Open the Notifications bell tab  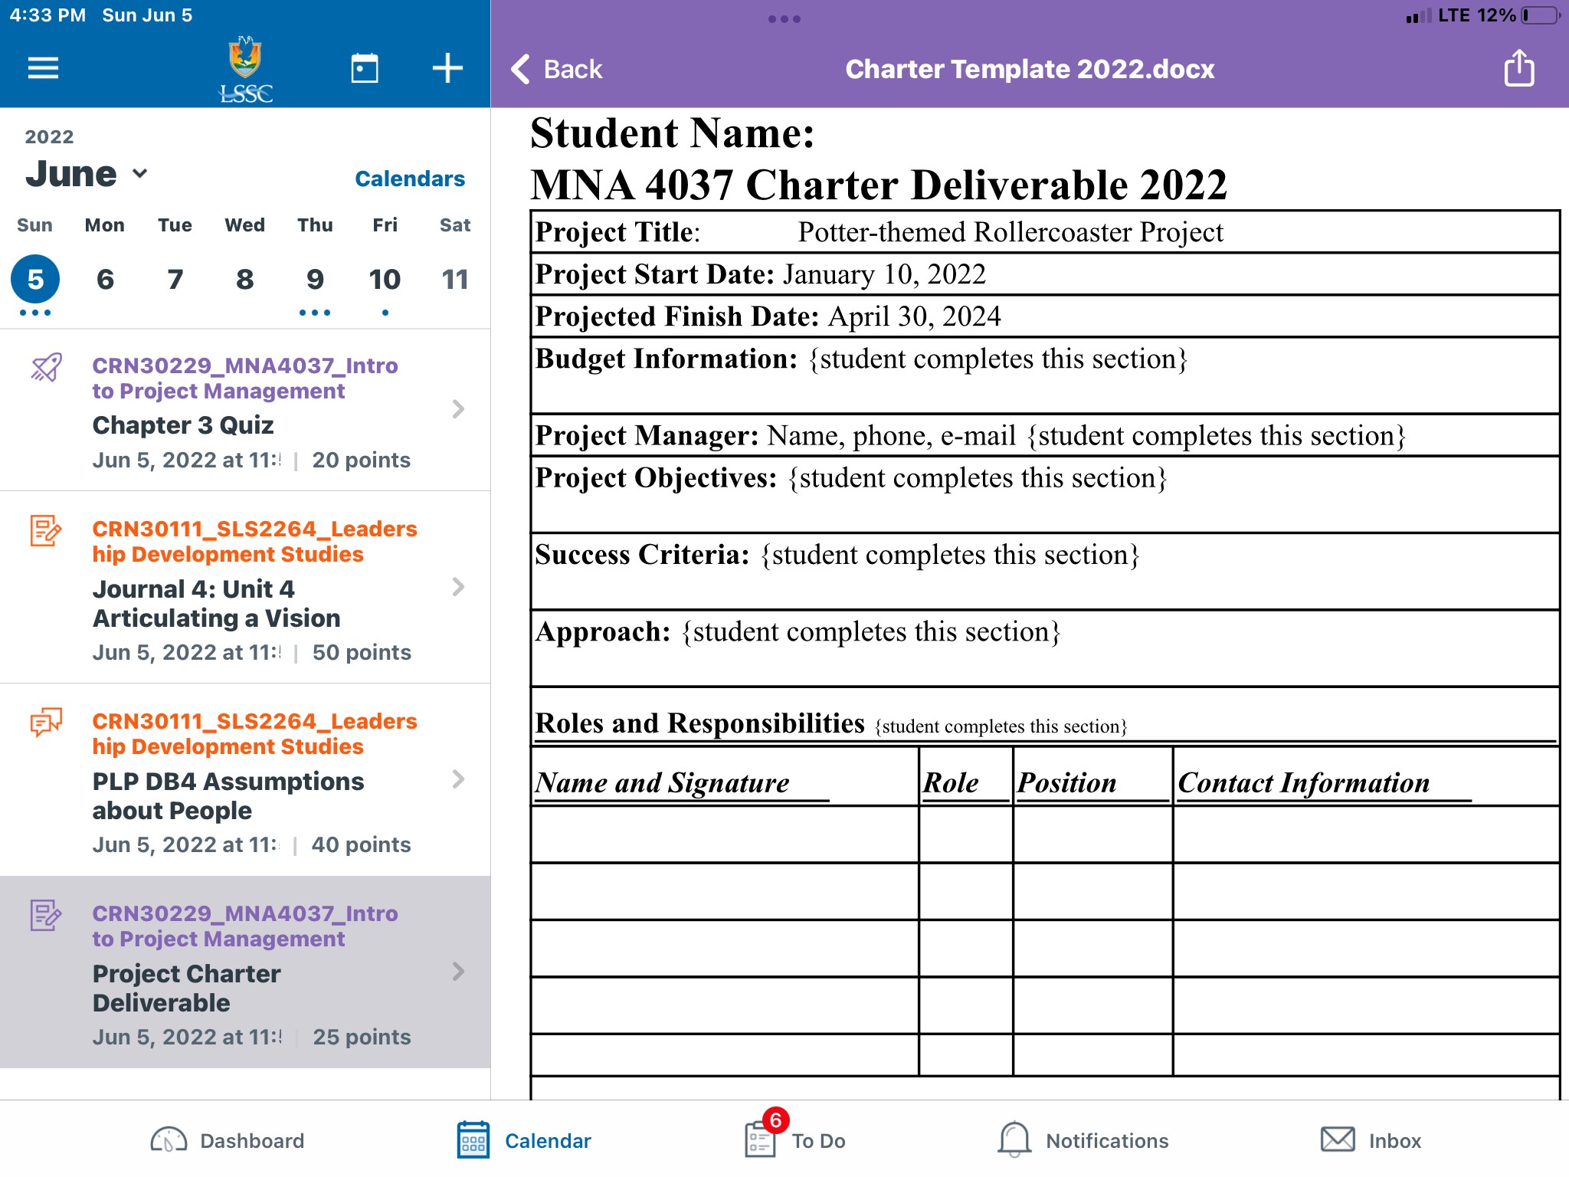coord(1082,1140)
